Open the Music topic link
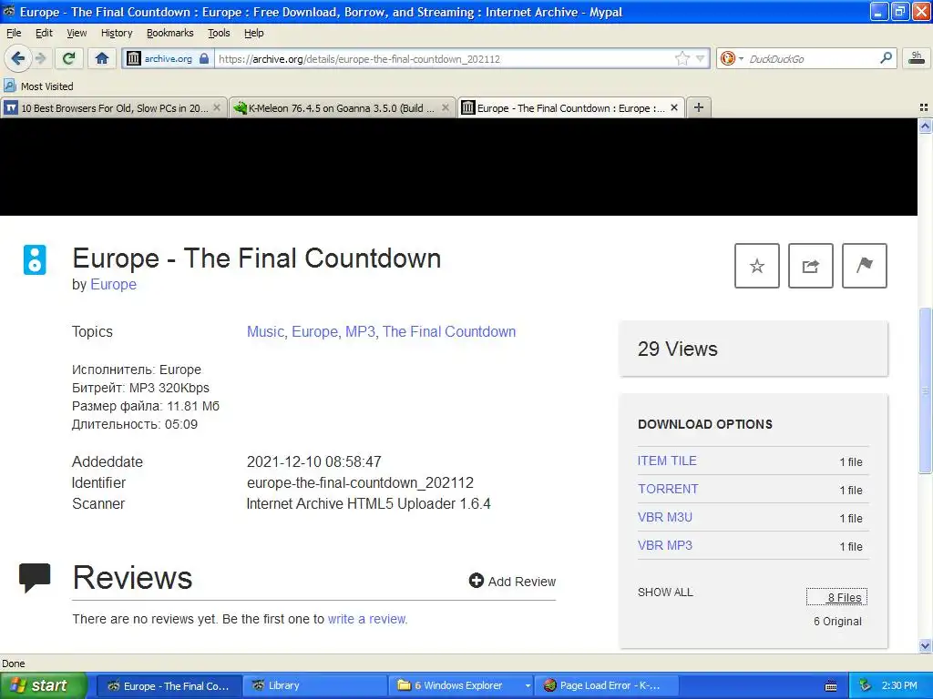The height and width of the screenshot is (699, 933). 267,331
